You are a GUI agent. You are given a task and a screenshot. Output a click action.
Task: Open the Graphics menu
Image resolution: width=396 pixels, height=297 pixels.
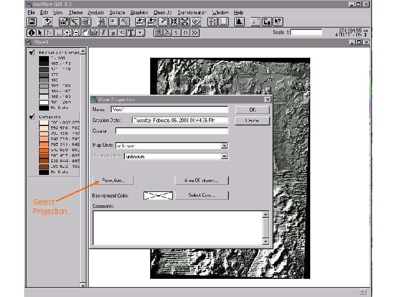[139, 12]
